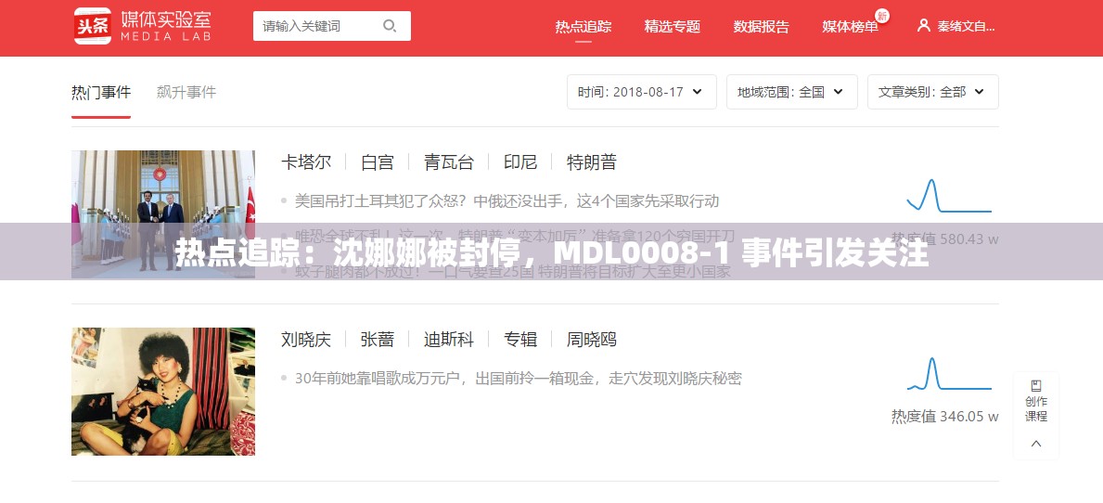Focus the 请输入关键词 search field
The width and height of the screenshot is (1103, 503).
(332, 26)
